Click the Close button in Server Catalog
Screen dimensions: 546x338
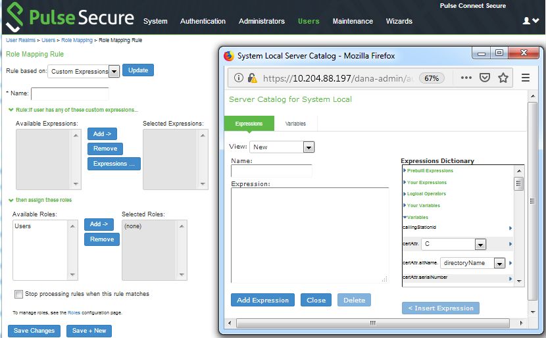[316, 300]
